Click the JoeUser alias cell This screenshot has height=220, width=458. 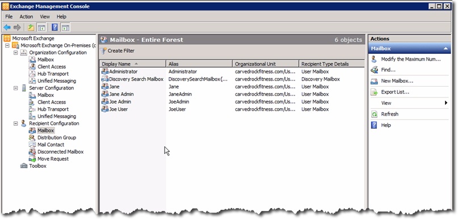coord(177,109)
